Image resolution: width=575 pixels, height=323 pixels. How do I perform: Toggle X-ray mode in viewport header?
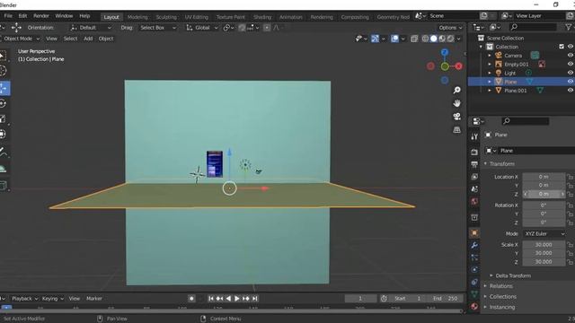pyautogui.click(x=414, y=39)
